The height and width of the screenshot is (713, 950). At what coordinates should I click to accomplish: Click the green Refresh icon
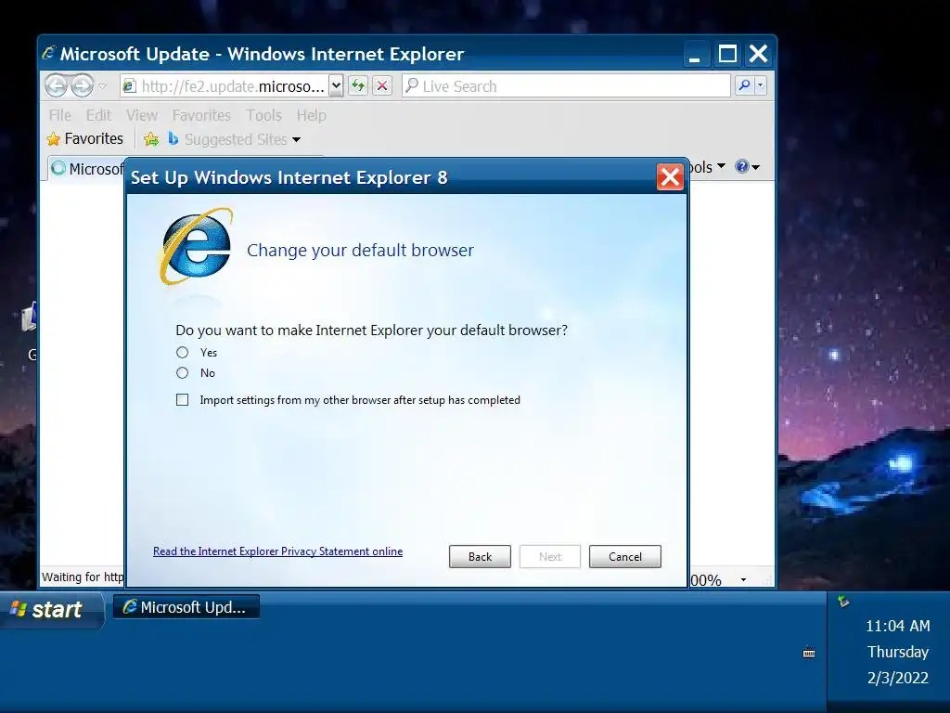[x=358, y=86]
